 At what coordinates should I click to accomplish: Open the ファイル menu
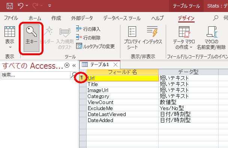pos(11,18)
